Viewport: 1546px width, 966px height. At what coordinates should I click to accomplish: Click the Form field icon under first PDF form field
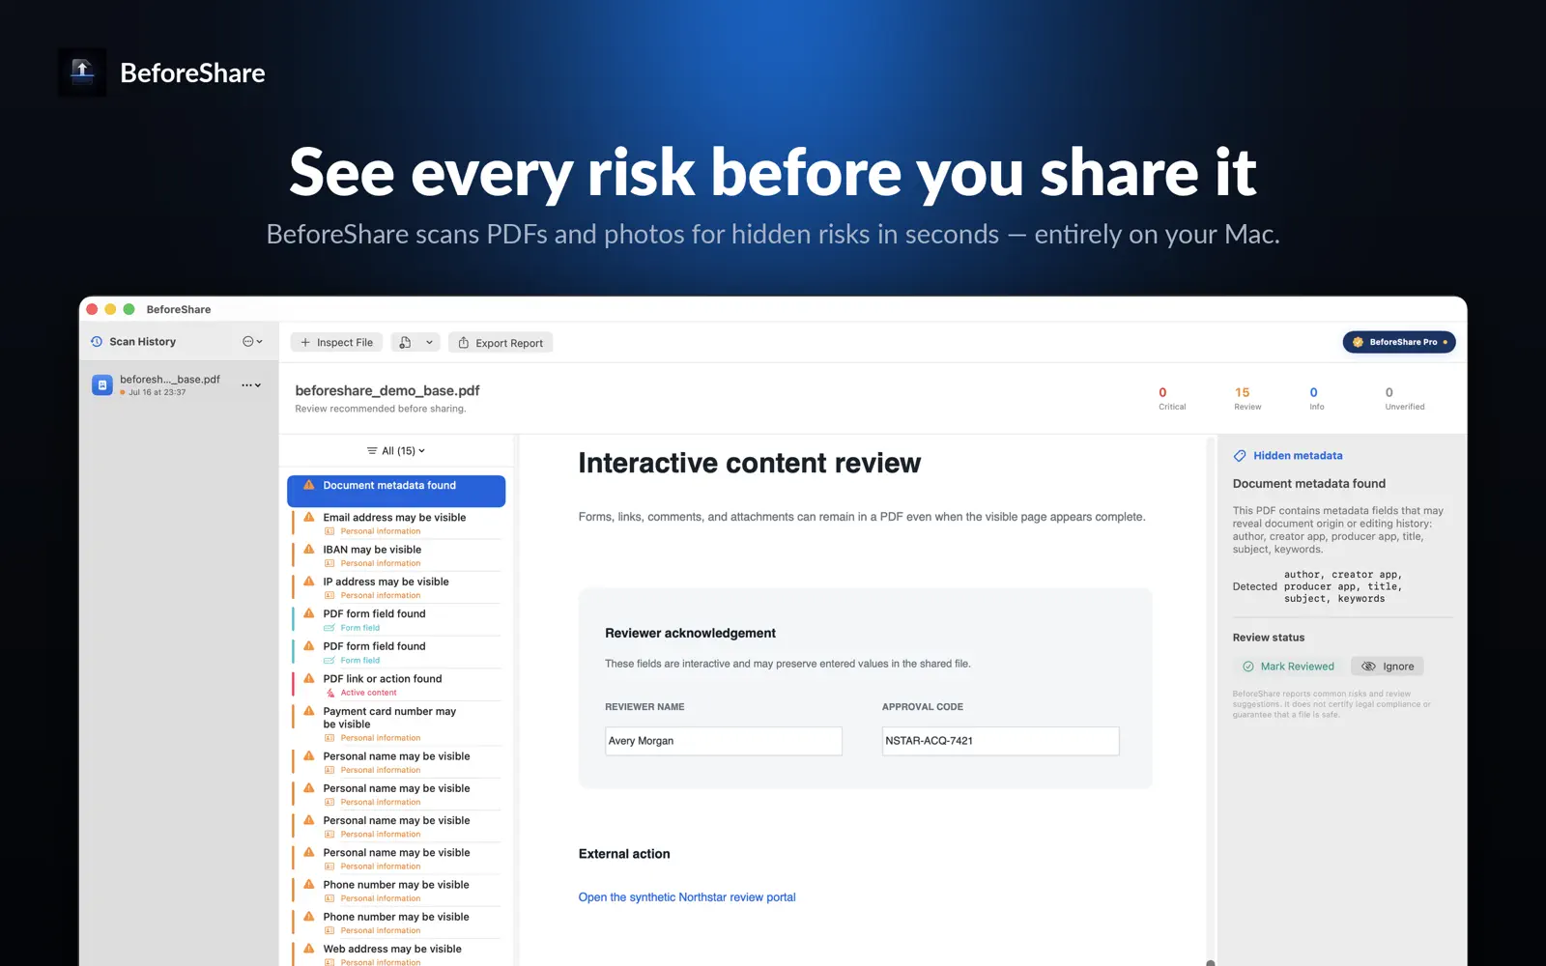[329, 628]
